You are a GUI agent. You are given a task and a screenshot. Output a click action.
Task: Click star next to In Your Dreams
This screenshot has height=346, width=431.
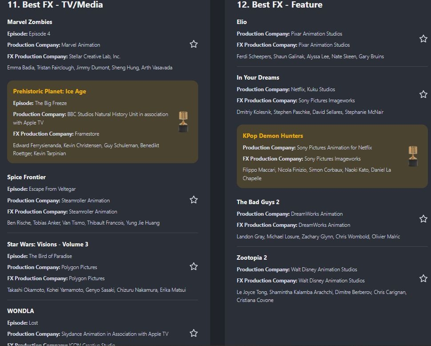[423, 94]
